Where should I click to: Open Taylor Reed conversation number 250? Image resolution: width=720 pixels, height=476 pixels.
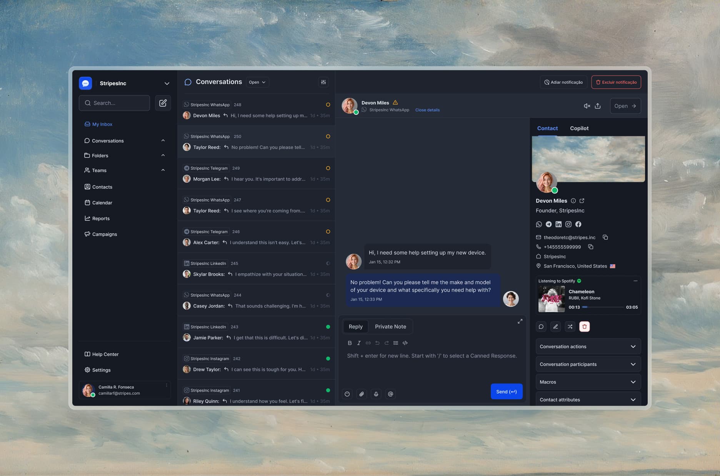(x=256, y=142)
